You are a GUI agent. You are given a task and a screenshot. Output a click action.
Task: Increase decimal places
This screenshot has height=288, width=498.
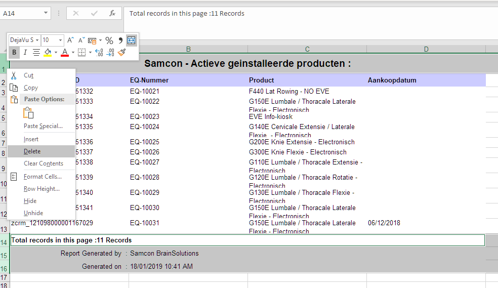[99, 53]
